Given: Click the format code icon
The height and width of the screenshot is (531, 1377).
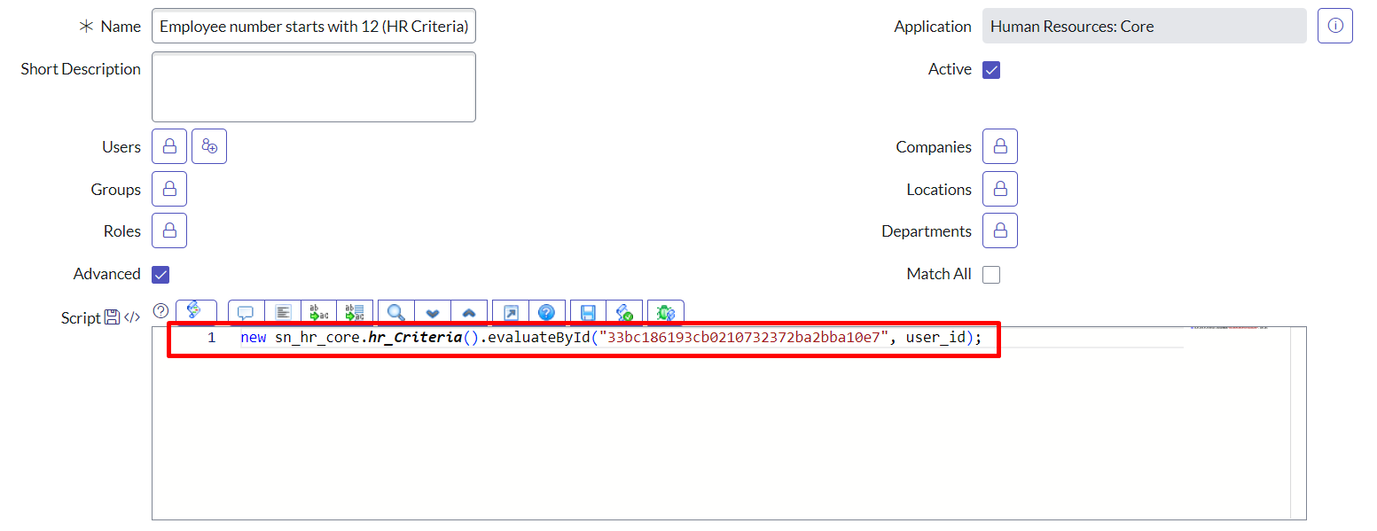Looking at the screenshot, I should pos(283,313).
